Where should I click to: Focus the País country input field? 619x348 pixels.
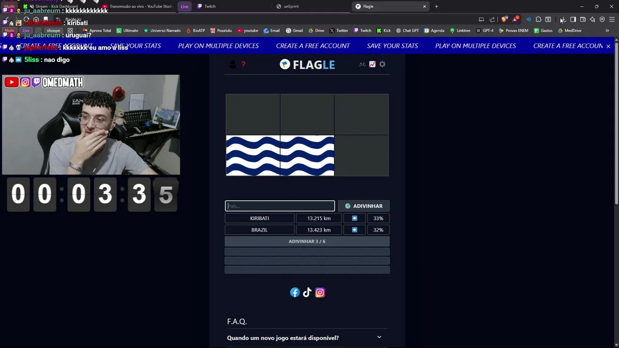coord(280,206)
